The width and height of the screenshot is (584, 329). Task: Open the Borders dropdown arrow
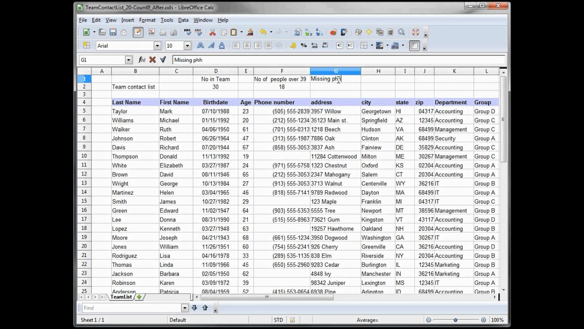point(372,46)
